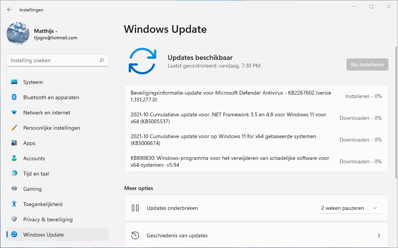Click the back arrow next to Instellingen
Image resolution: width=398 pixels, height=248 pixels.
click(10, 10)
